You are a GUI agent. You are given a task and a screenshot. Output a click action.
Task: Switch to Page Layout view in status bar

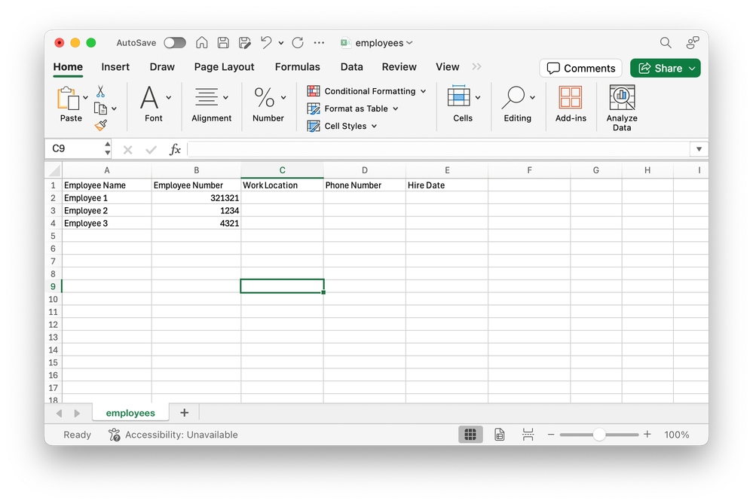[499, 434]
